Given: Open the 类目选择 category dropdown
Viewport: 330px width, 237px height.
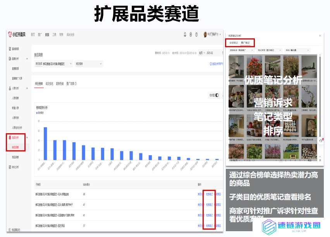Looking at the screenshot, I should point(54,64).
